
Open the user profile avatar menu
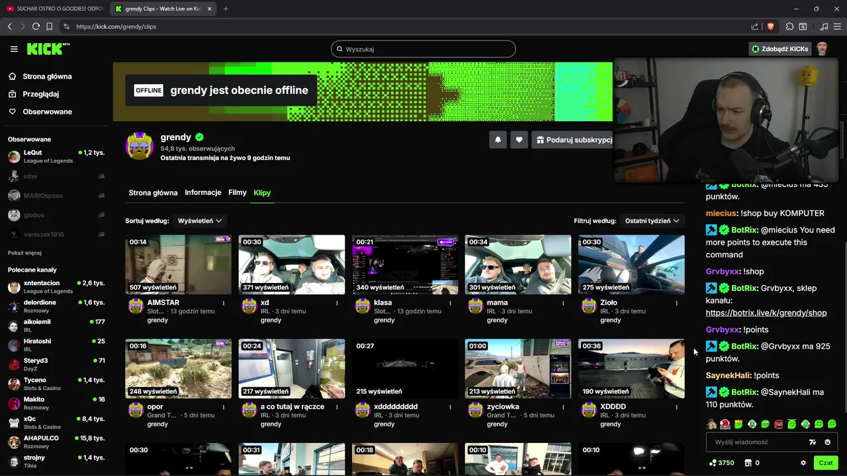822,49
